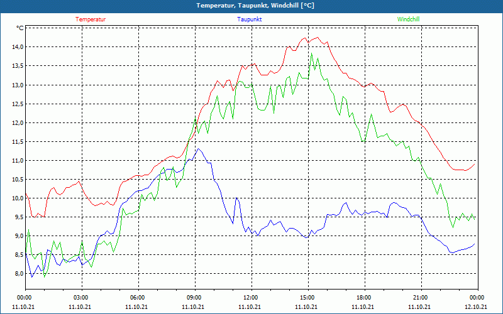
Task: Click the 12,0 y-axis value
Action: [x=18, y=122]
